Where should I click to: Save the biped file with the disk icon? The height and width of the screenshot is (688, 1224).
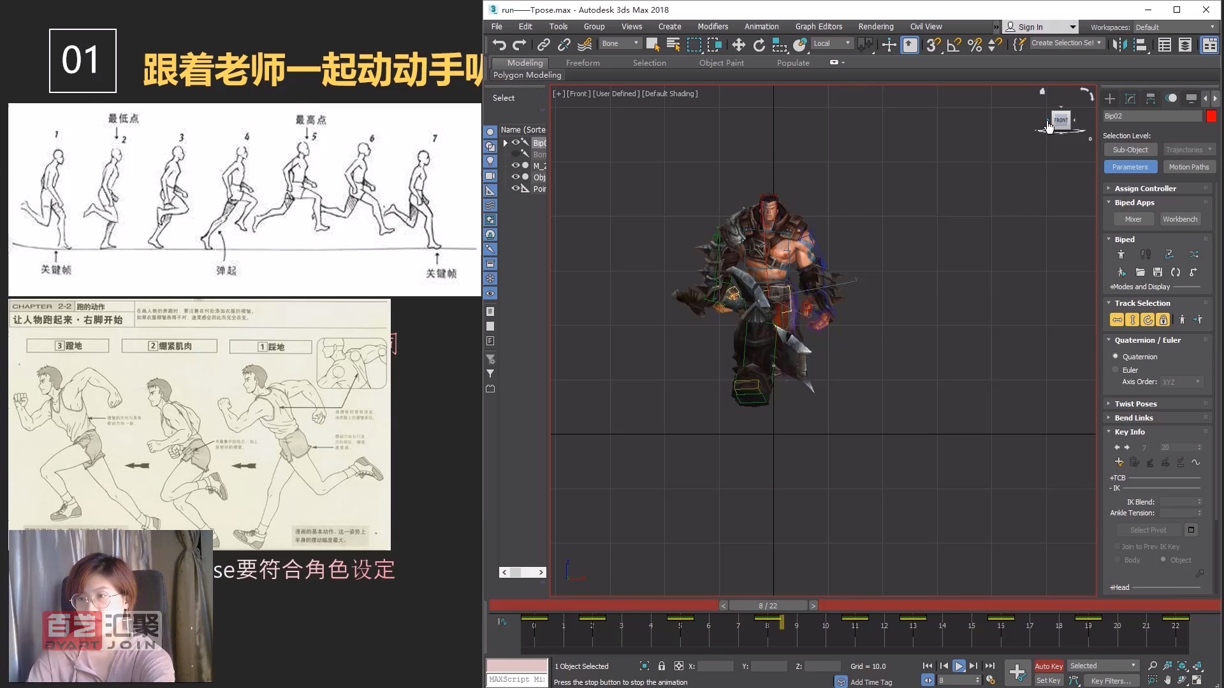[1157, 272]
